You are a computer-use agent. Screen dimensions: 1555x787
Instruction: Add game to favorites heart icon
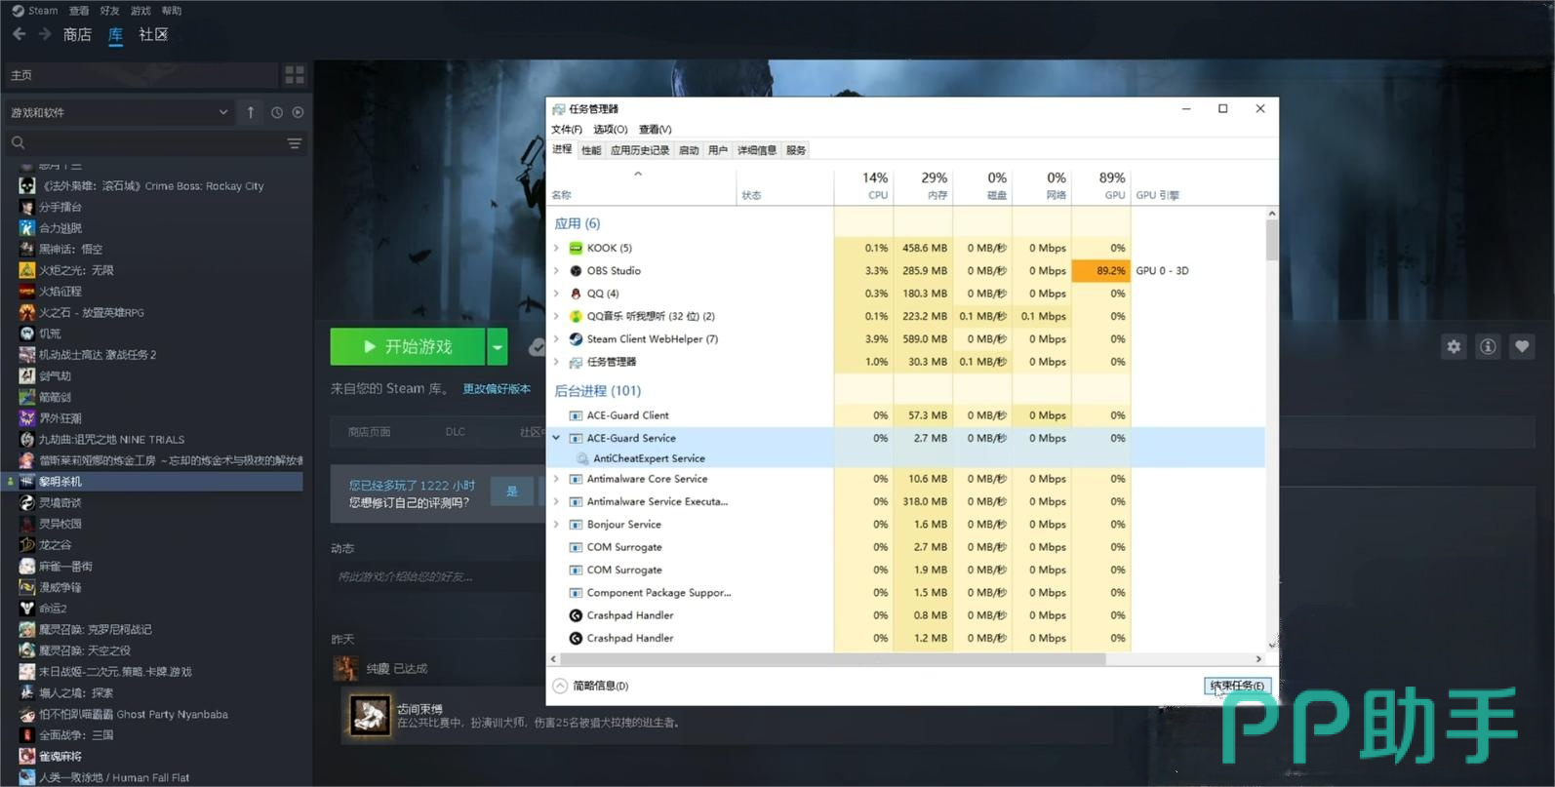coord(1522,346)
